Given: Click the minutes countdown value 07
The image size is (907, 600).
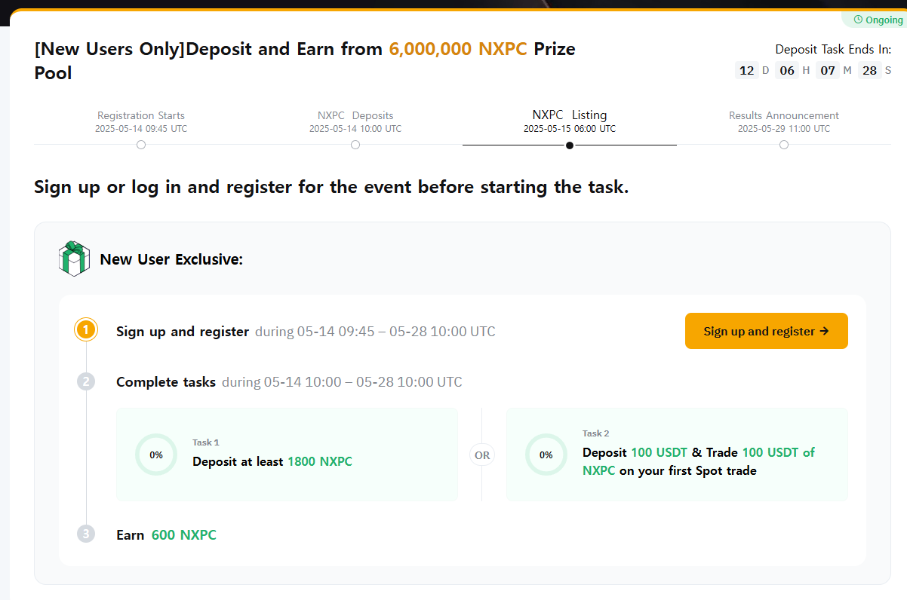Looking at the screenshot, I should click(x=828, y=70).
